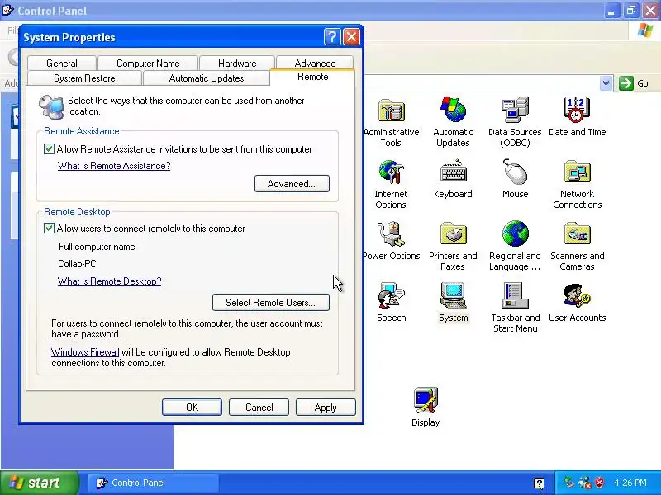Switch to the Advanced tab
The height and width of the screenshot is (495, 661).
tap(315, 63)
